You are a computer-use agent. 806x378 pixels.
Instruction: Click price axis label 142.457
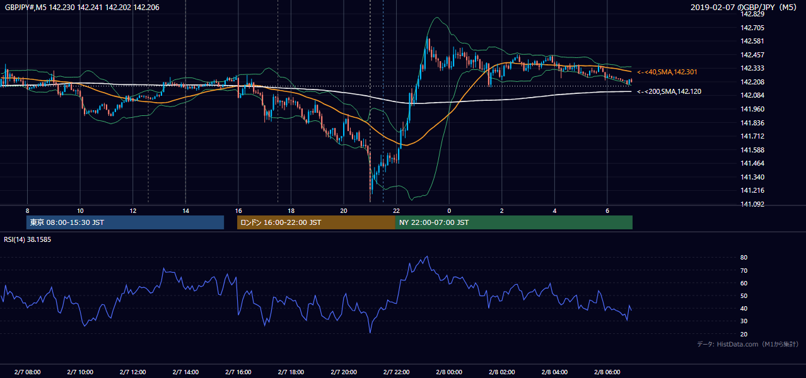pyautogui.click(x=752, y=55)
